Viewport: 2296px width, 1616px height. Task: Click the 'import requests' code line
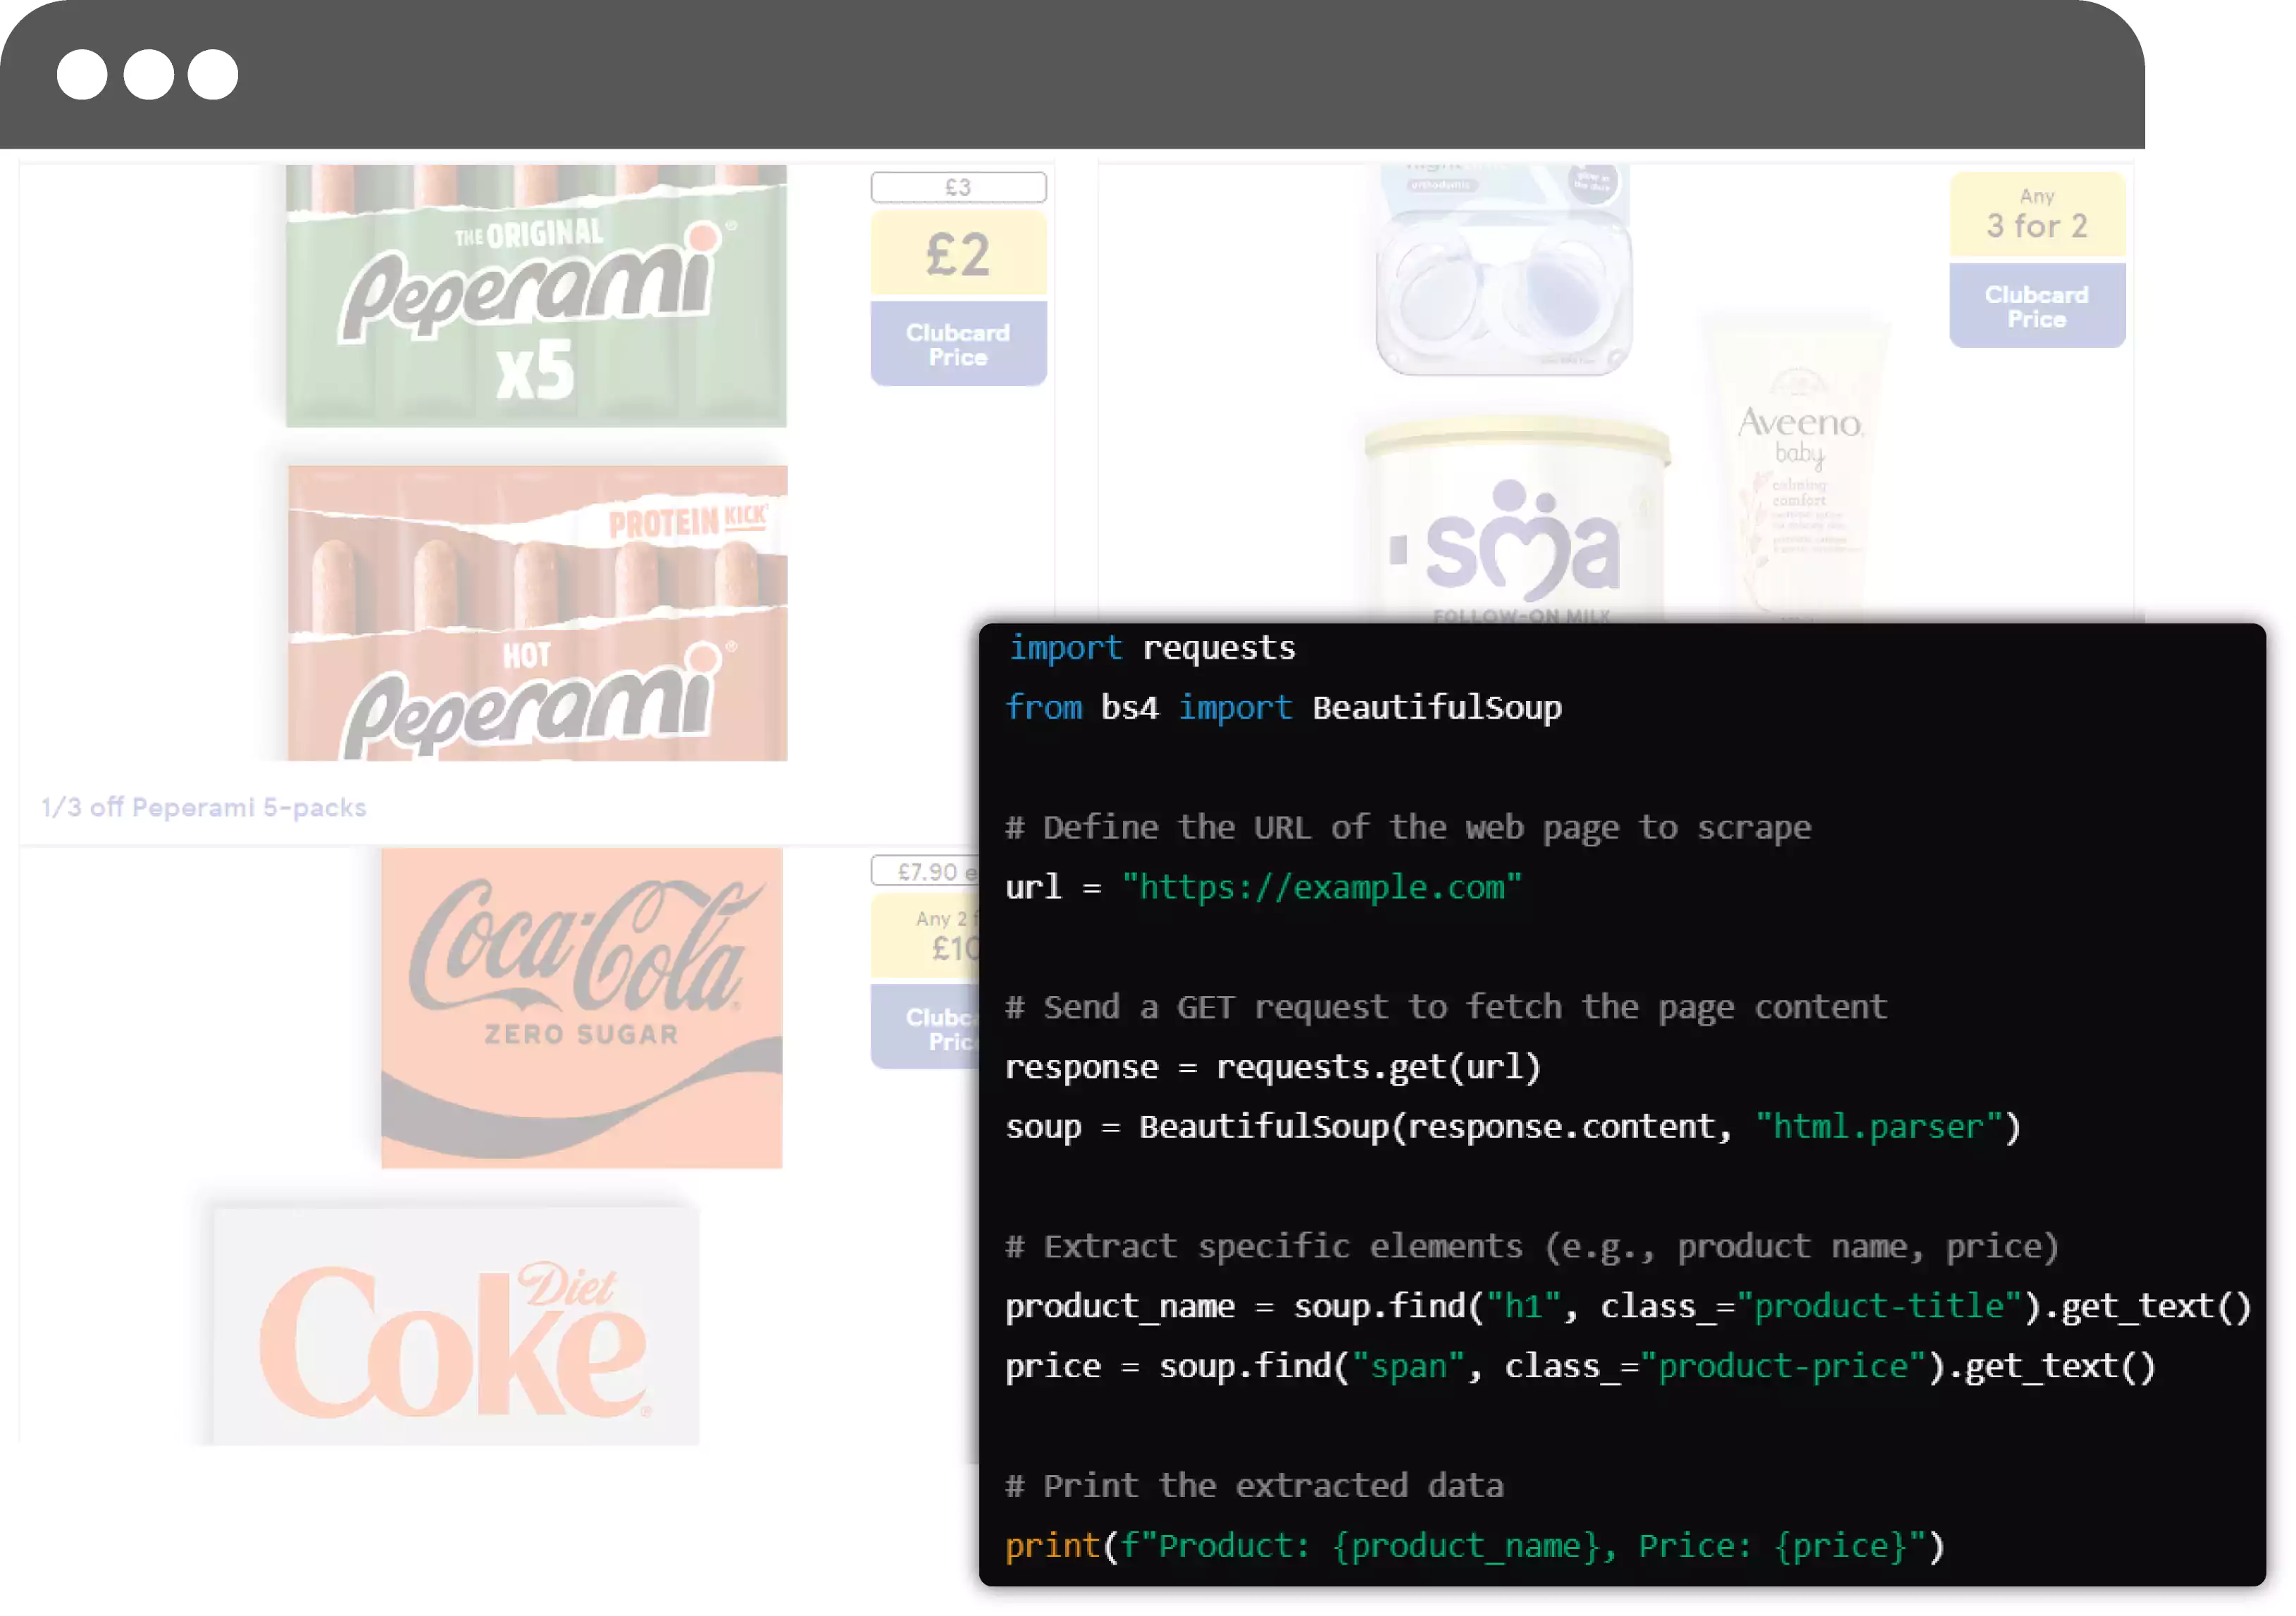(1151, 648)
